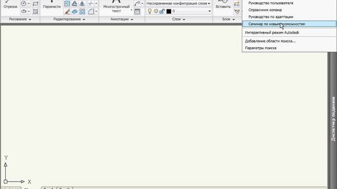The width and height of the screenshot is (337, 189).
Task: Select the Stretch tool icon
Action: (x=75, y=11)
